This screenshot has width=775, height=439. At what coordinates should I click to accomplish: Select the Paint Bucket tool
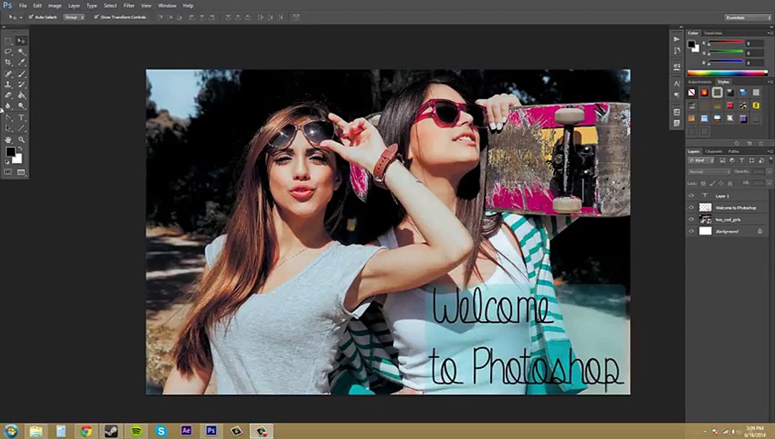(21, 95)
